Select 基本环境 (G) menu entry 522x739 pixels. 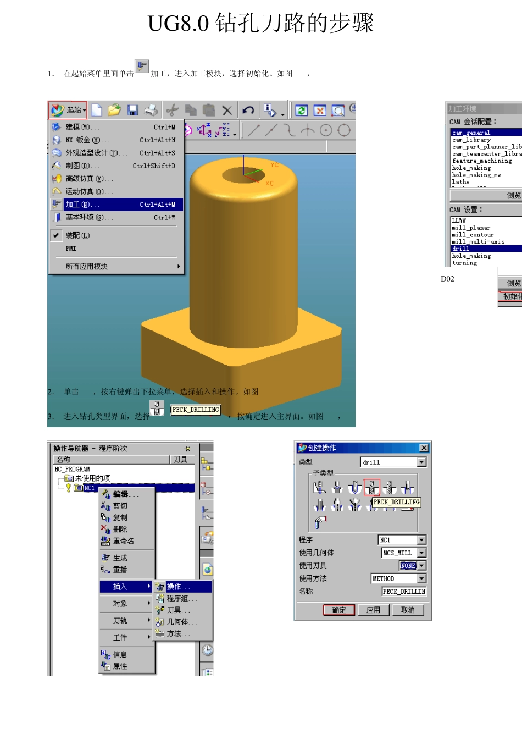tap(116, 217)
